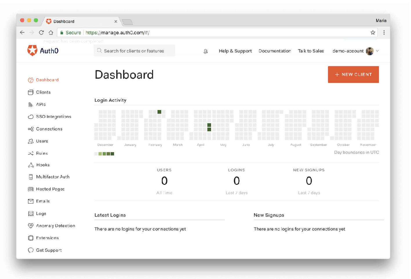The width and height of the screenshot is (411, 279).
Task: Click the SSO Integrations cloud icon
Action: [31, 117]
